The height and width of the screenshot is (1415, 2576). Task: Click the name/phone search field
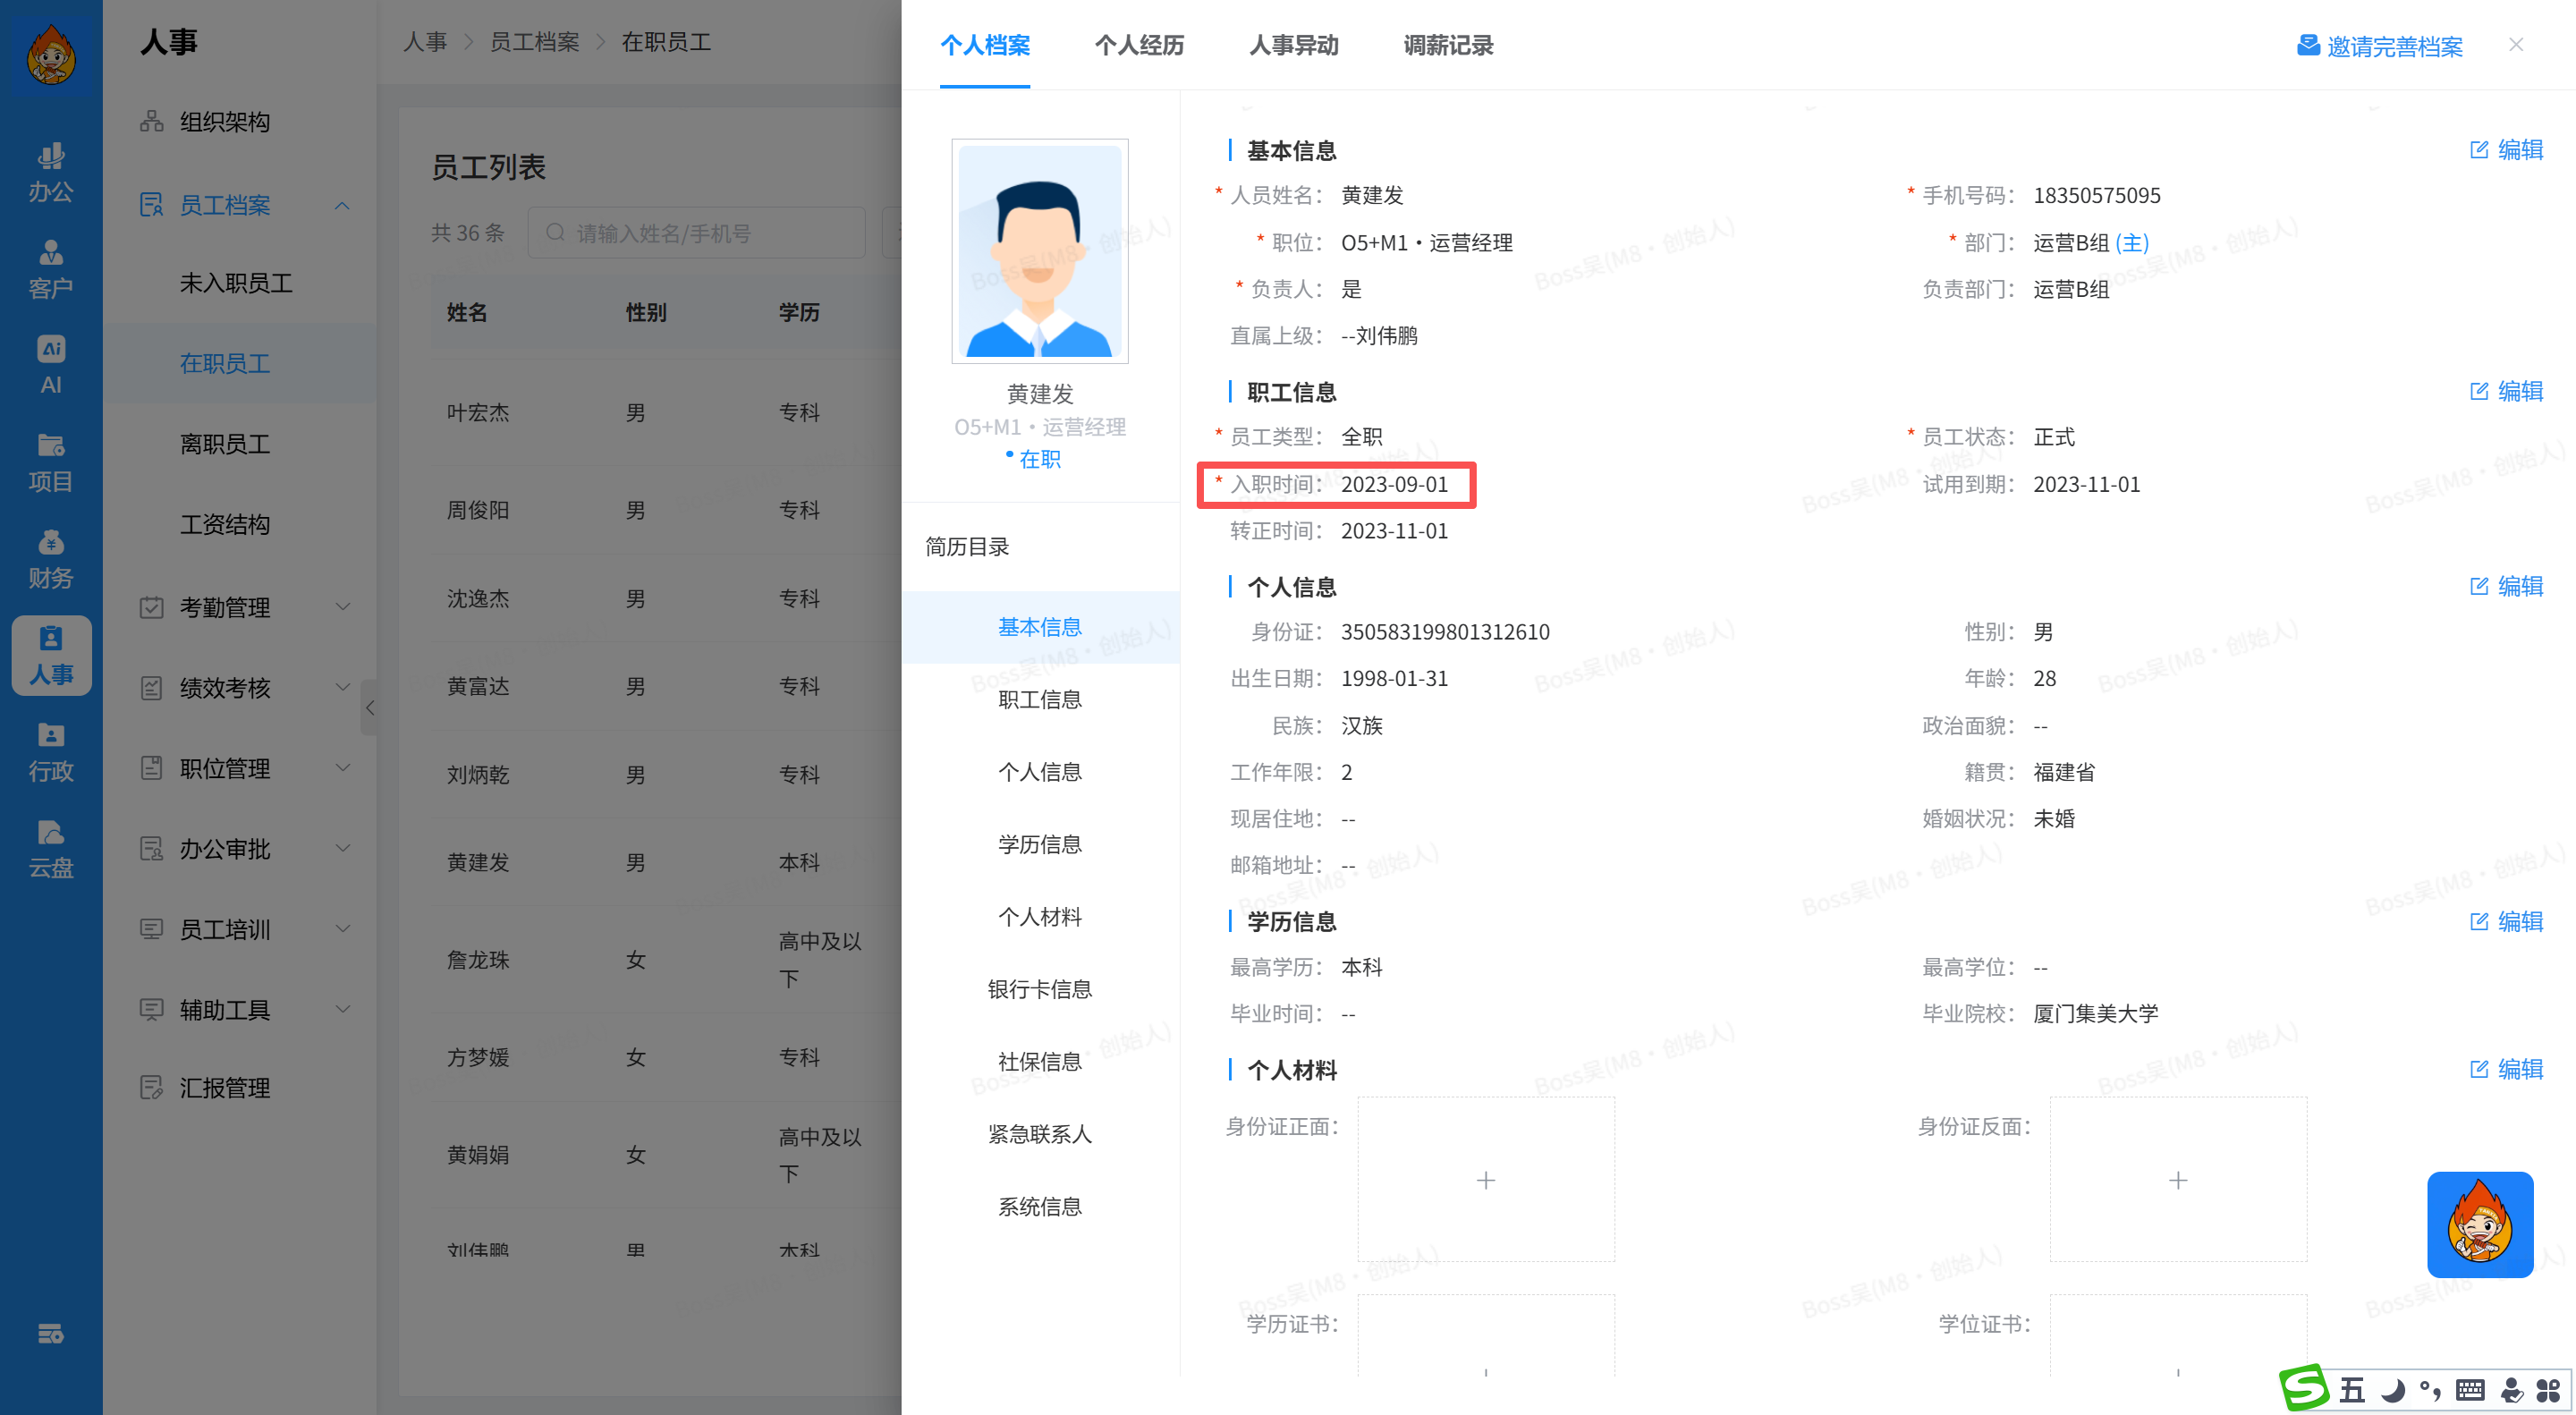(697, 233)
